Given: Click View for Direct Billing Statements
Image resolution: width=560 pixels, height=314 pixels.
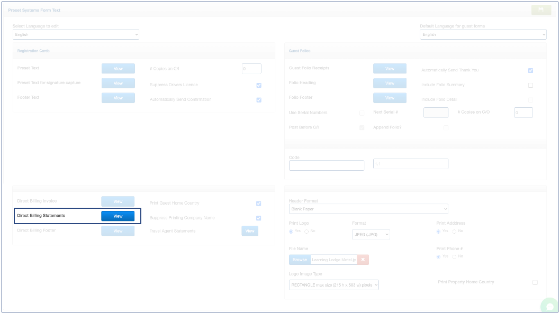Looking at the screenshot, I should click(x=118, y=216).
